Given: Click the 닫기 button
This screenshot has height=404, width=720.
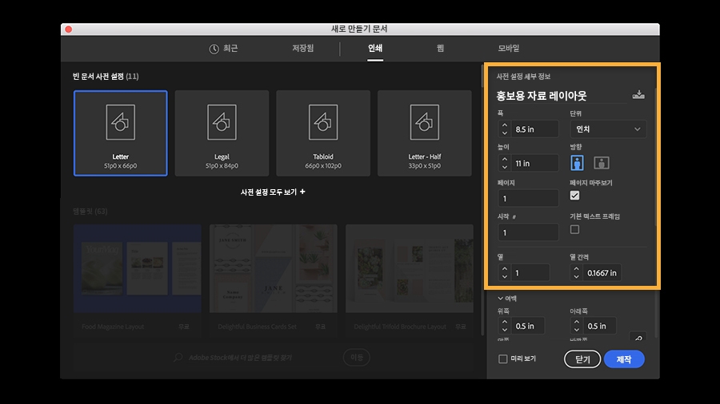Looking at the screenshot, I should tap(582, 359).
